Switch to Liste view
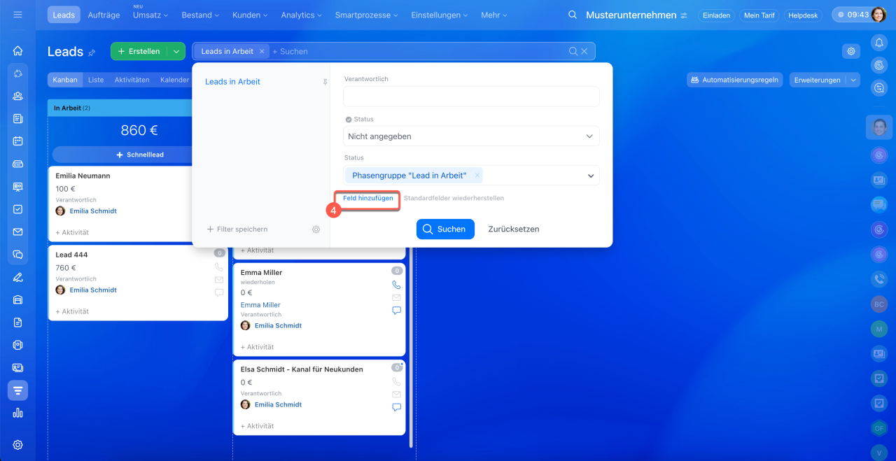 pos(96,80)
